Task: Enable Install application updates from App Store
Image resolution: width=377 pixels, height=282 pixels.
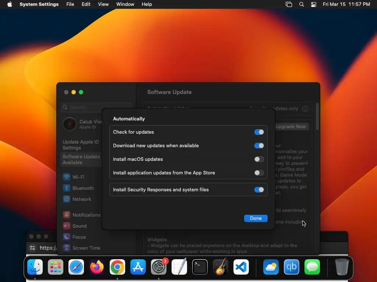Action: tap(259, 173)
